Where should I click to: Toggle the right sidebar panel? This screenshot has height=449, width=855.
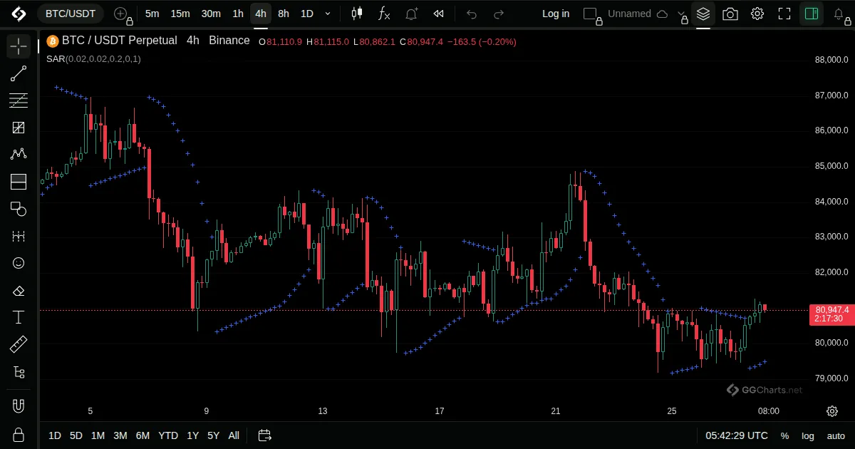point(811,14)
